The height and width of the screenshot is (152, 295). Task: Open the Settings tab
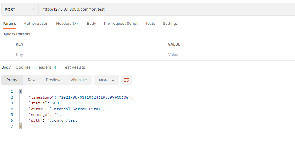(170, 24)
